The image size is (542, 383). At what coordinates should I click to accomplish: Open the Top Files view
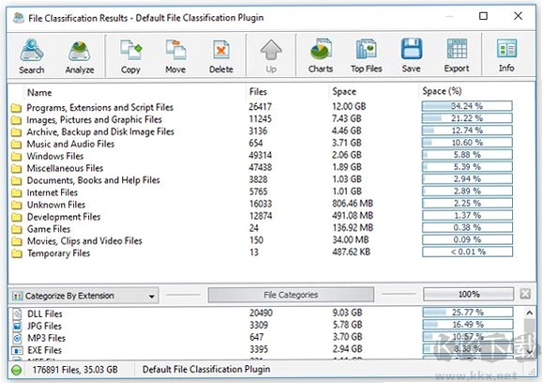pos(366,55)
